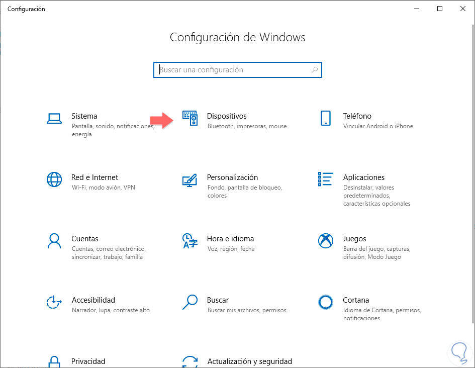Click 'Bluetooth, impresoras, mouse' description
This screenshot has height=368, width=475.
247,126
